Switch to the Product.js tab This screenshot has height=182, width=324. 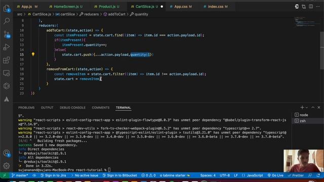coord(107,7)
